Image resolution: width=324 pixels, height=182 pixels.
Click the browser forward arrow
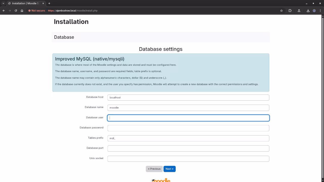click(x=10, y=11)
